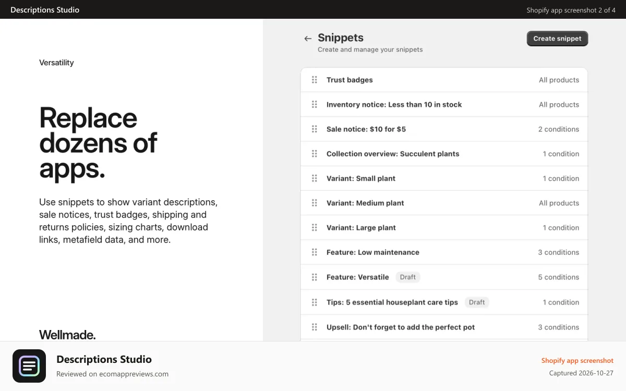Click 3 conditions on Feature: Low maintenance

pos(559,252)
